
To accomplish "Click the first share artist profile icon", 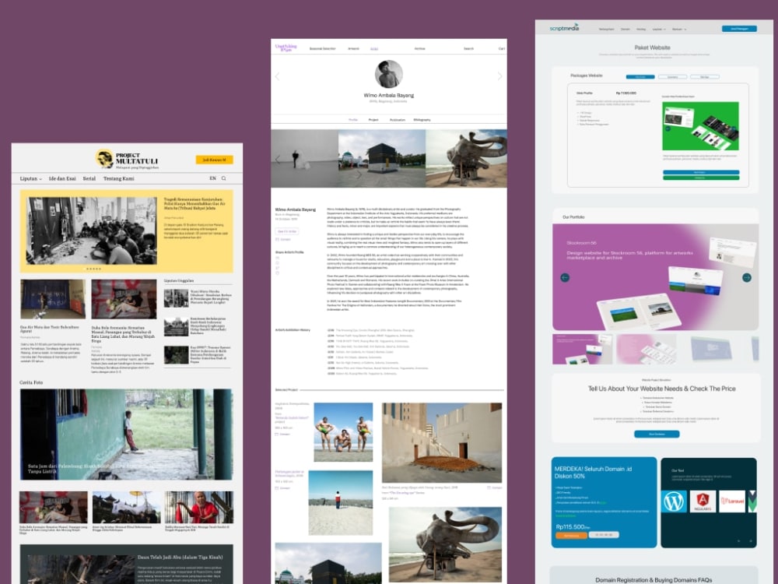I will tap(278, 258).
